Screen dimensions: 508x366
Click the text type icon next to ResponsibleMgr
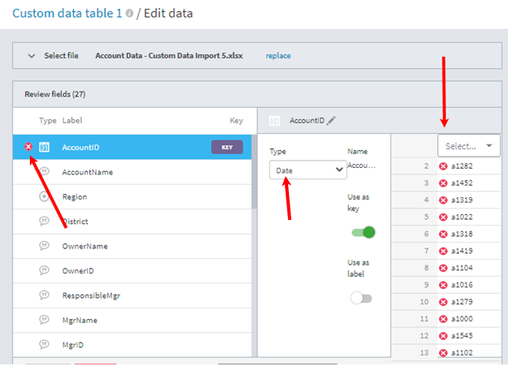(x=44, y=295)
